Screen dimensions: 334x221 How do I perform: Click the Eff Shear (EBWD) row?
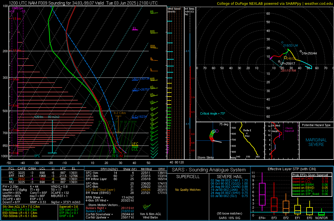click(126, 193)
